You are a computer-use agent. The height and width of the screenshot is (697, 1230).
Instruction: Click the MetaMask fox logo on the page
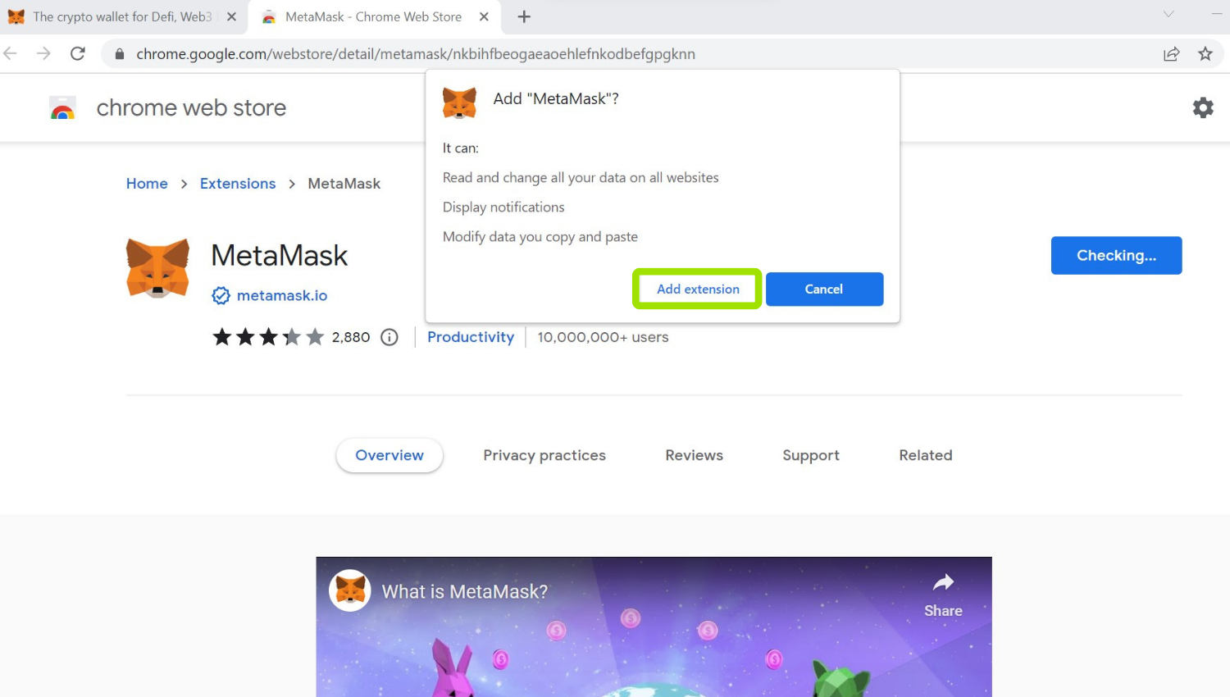point(157,268)
